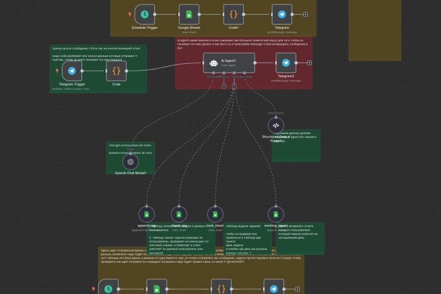Open the evening_report Google Sheets tool node
The width and height of the screenshot is (441, 294).
tap(276, 214)
